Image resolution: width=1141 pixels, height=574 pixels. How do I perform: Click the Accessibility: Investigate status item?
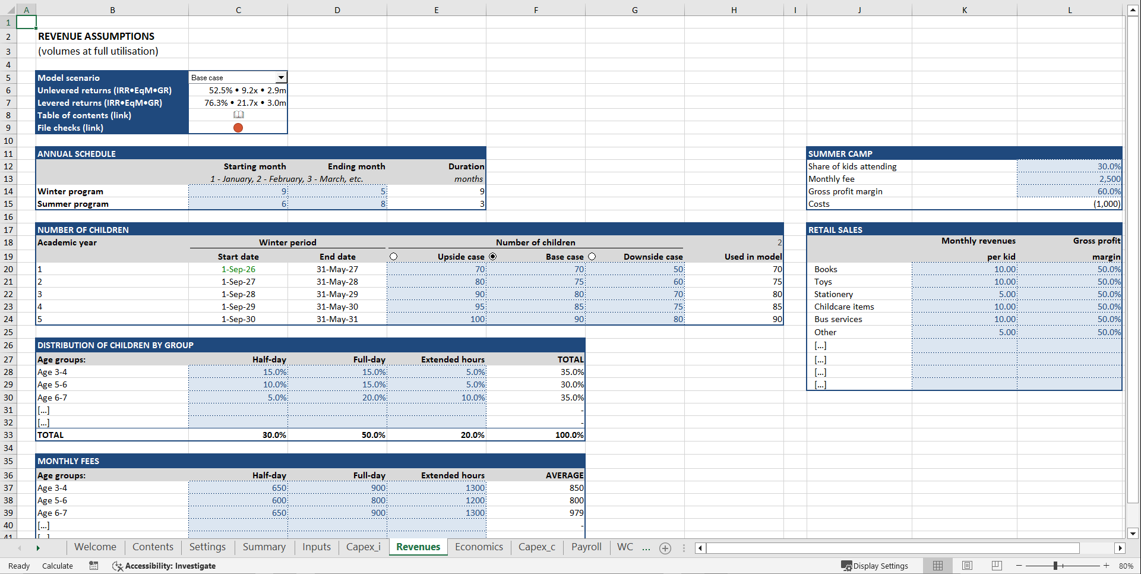[165, 566]
